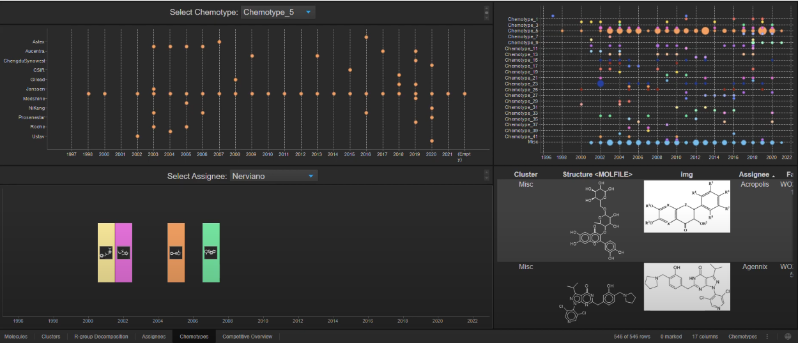Viewport: 798px width, 343px height.
Task: Click the Misc cluster cell in Acropolis row
Action: (x=526, y=184)
